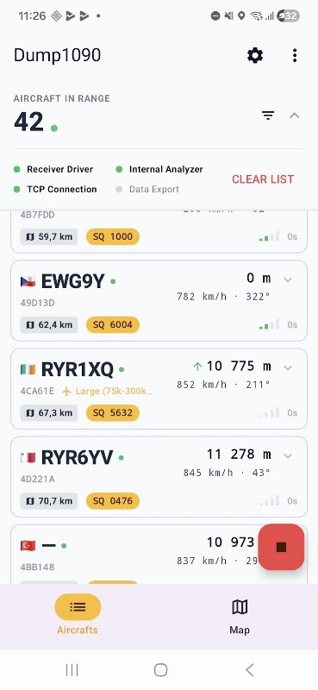Viewport: 318px width, 690px height.
Task: Tap the Receiver Driver status indicator
Action: tap(53, 169)
